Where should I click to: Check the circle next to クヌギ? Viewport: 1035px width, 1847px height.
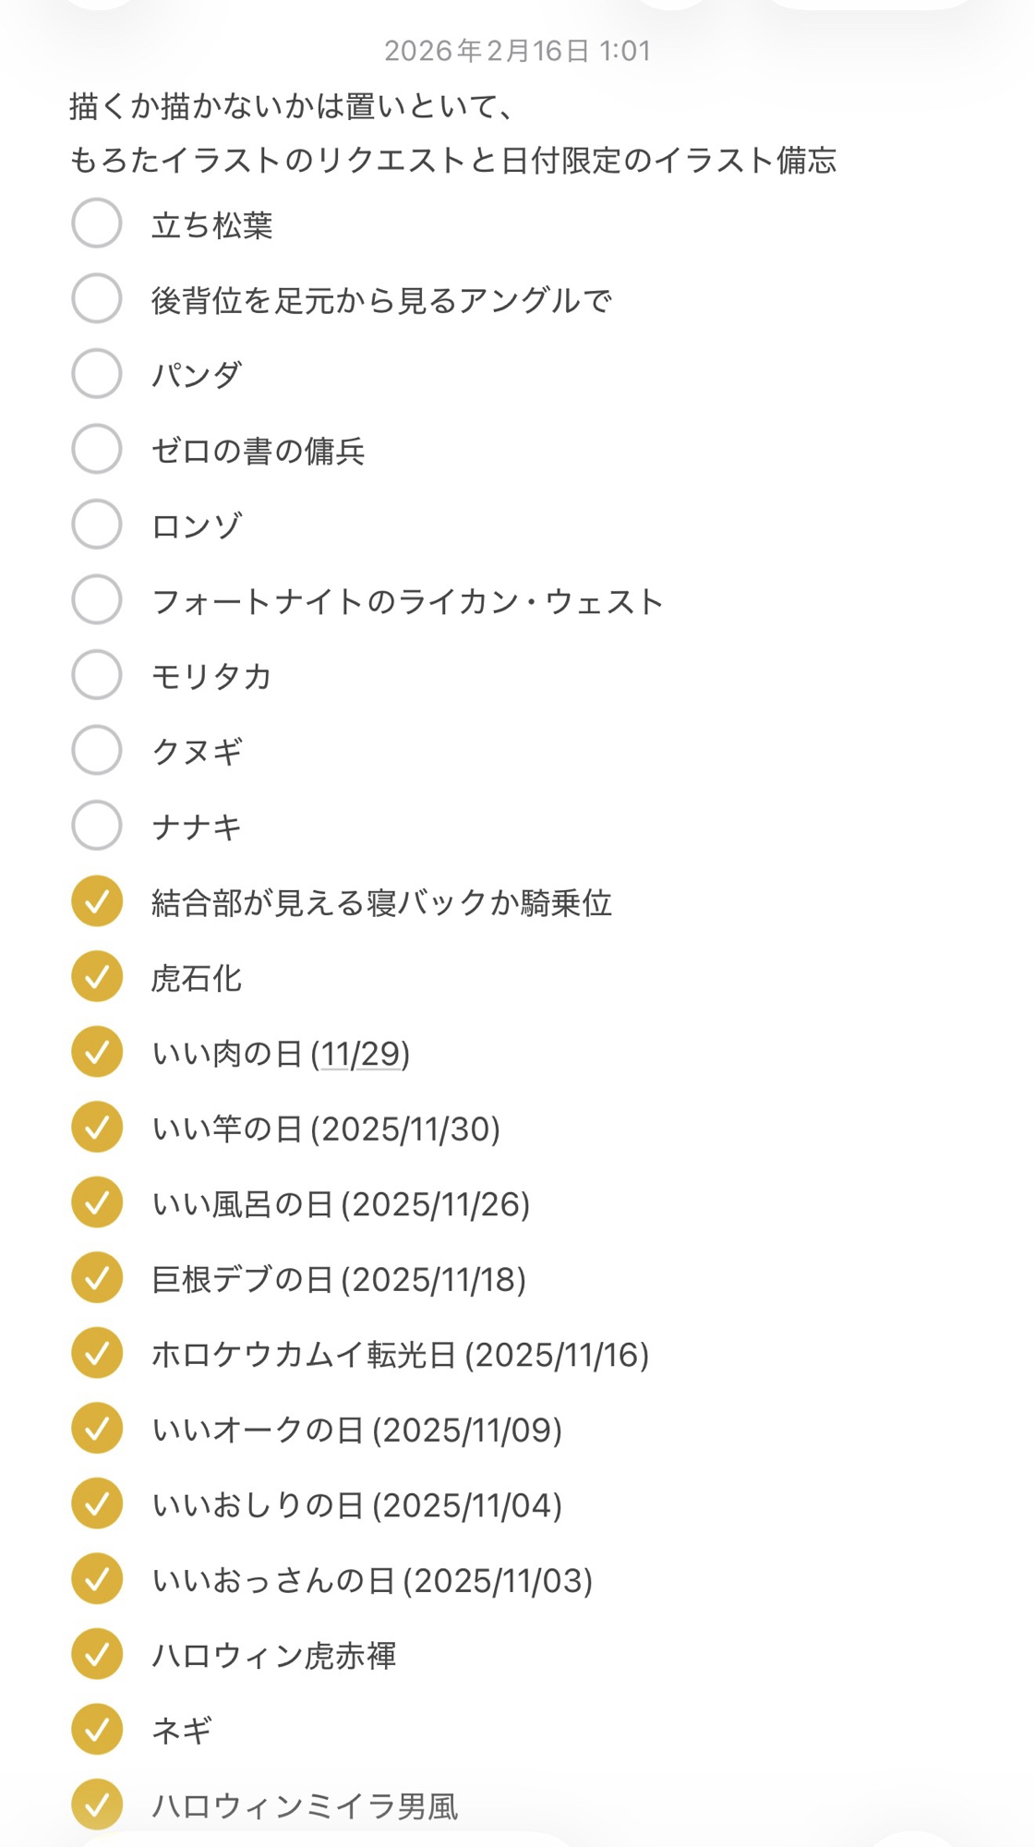[97, 751]
